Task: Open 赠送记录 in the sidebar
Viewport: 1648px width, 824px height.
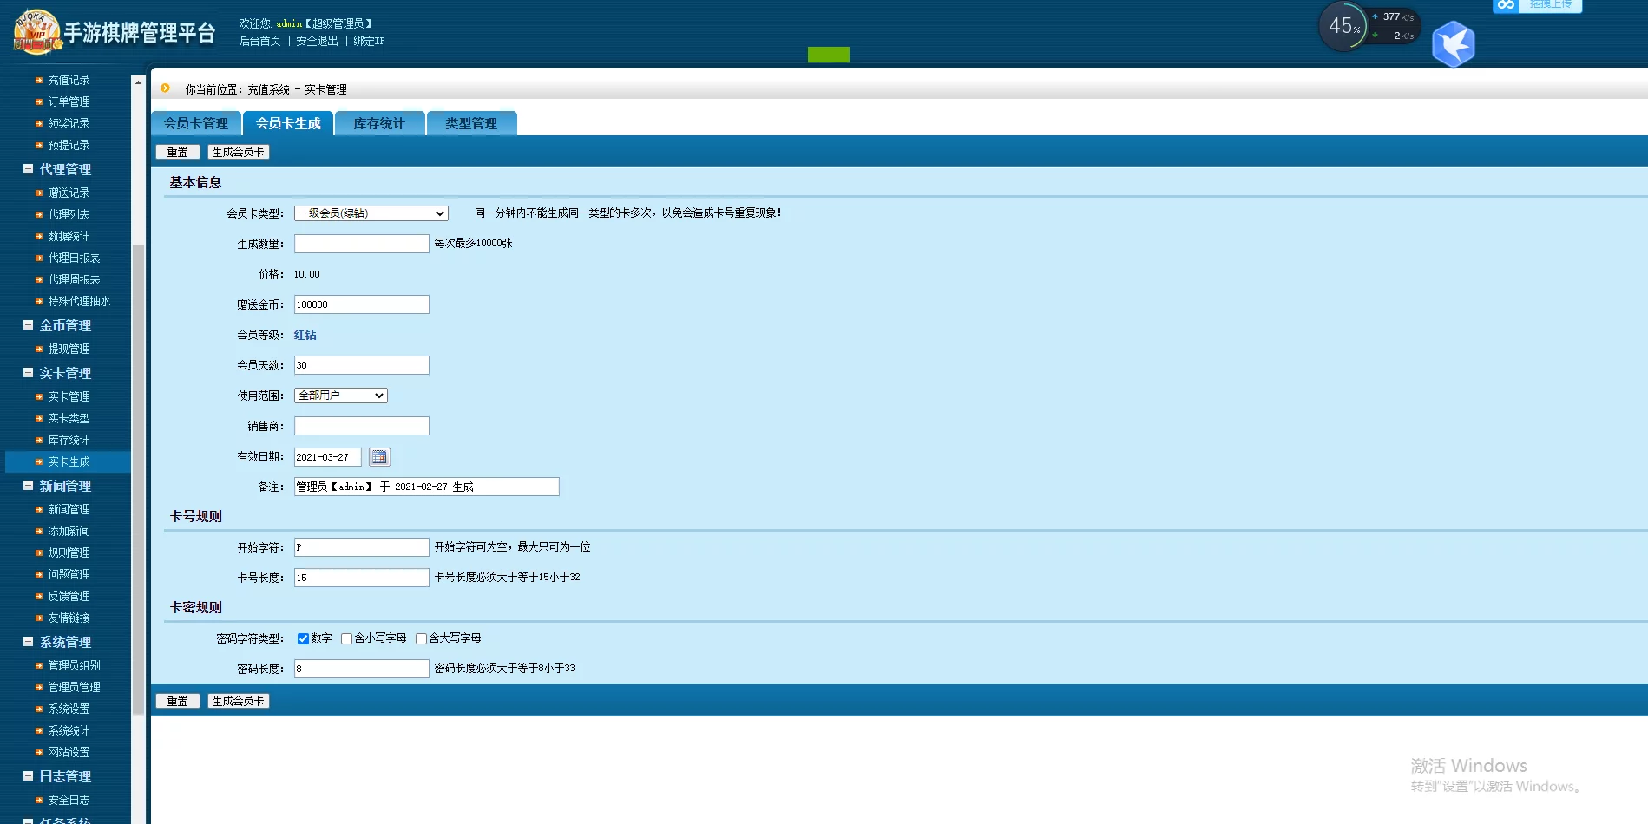Action: point(69,193)
